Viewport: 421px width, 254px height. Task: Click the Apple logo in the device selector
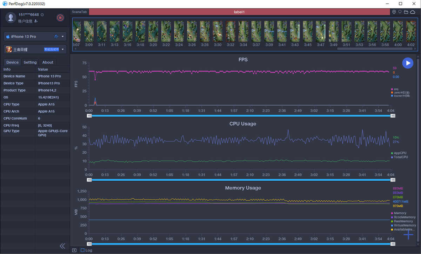coord(8,36)
